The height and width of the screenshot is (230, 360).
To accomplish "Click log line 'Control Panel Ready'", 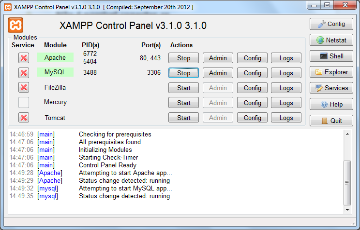I will [x=108, y=165].
